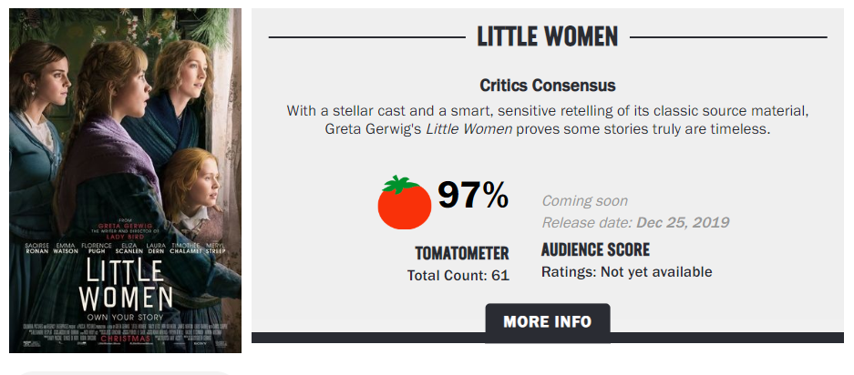854x375 pixels.
Task: Click the Total Count: 61 text
Action: (x=458, y=275)
